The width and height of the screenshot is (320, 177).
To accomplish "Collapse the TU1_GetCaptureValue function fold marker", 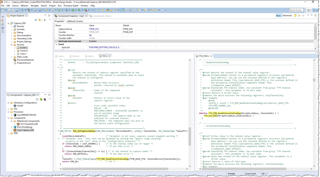I will (x=59, y=131).
